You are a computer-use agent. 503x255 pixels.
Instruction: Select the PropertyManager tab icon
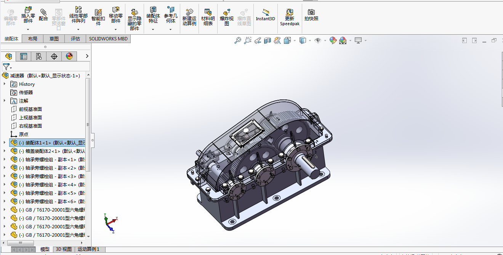pyautogui.click(x=24, y=56)
